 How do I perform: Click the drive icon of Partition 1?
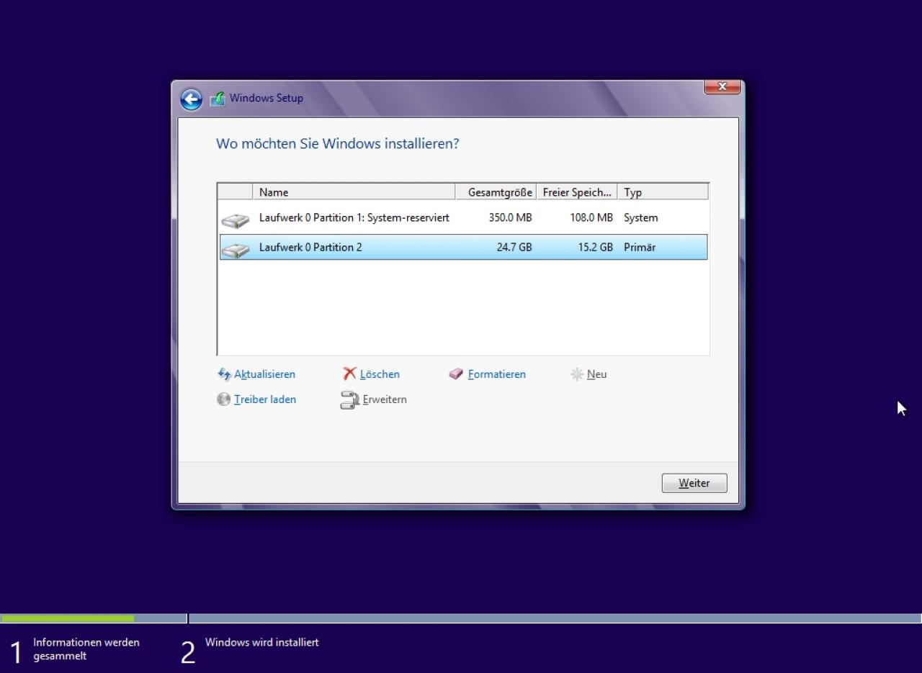point(235,220)
